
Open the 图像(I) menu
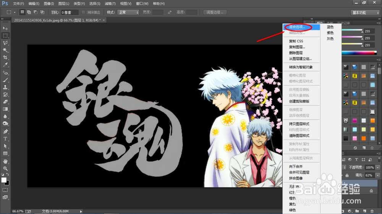click(x=49, y=4)
